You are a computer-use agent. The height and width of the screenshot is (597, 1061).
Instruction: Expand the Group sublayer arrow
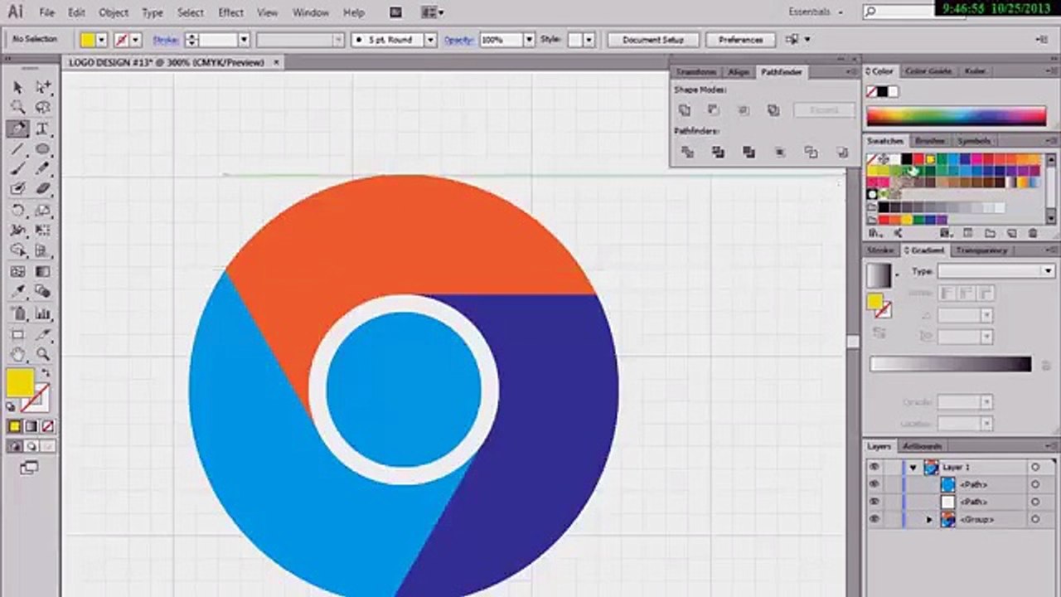pos(929,520)
